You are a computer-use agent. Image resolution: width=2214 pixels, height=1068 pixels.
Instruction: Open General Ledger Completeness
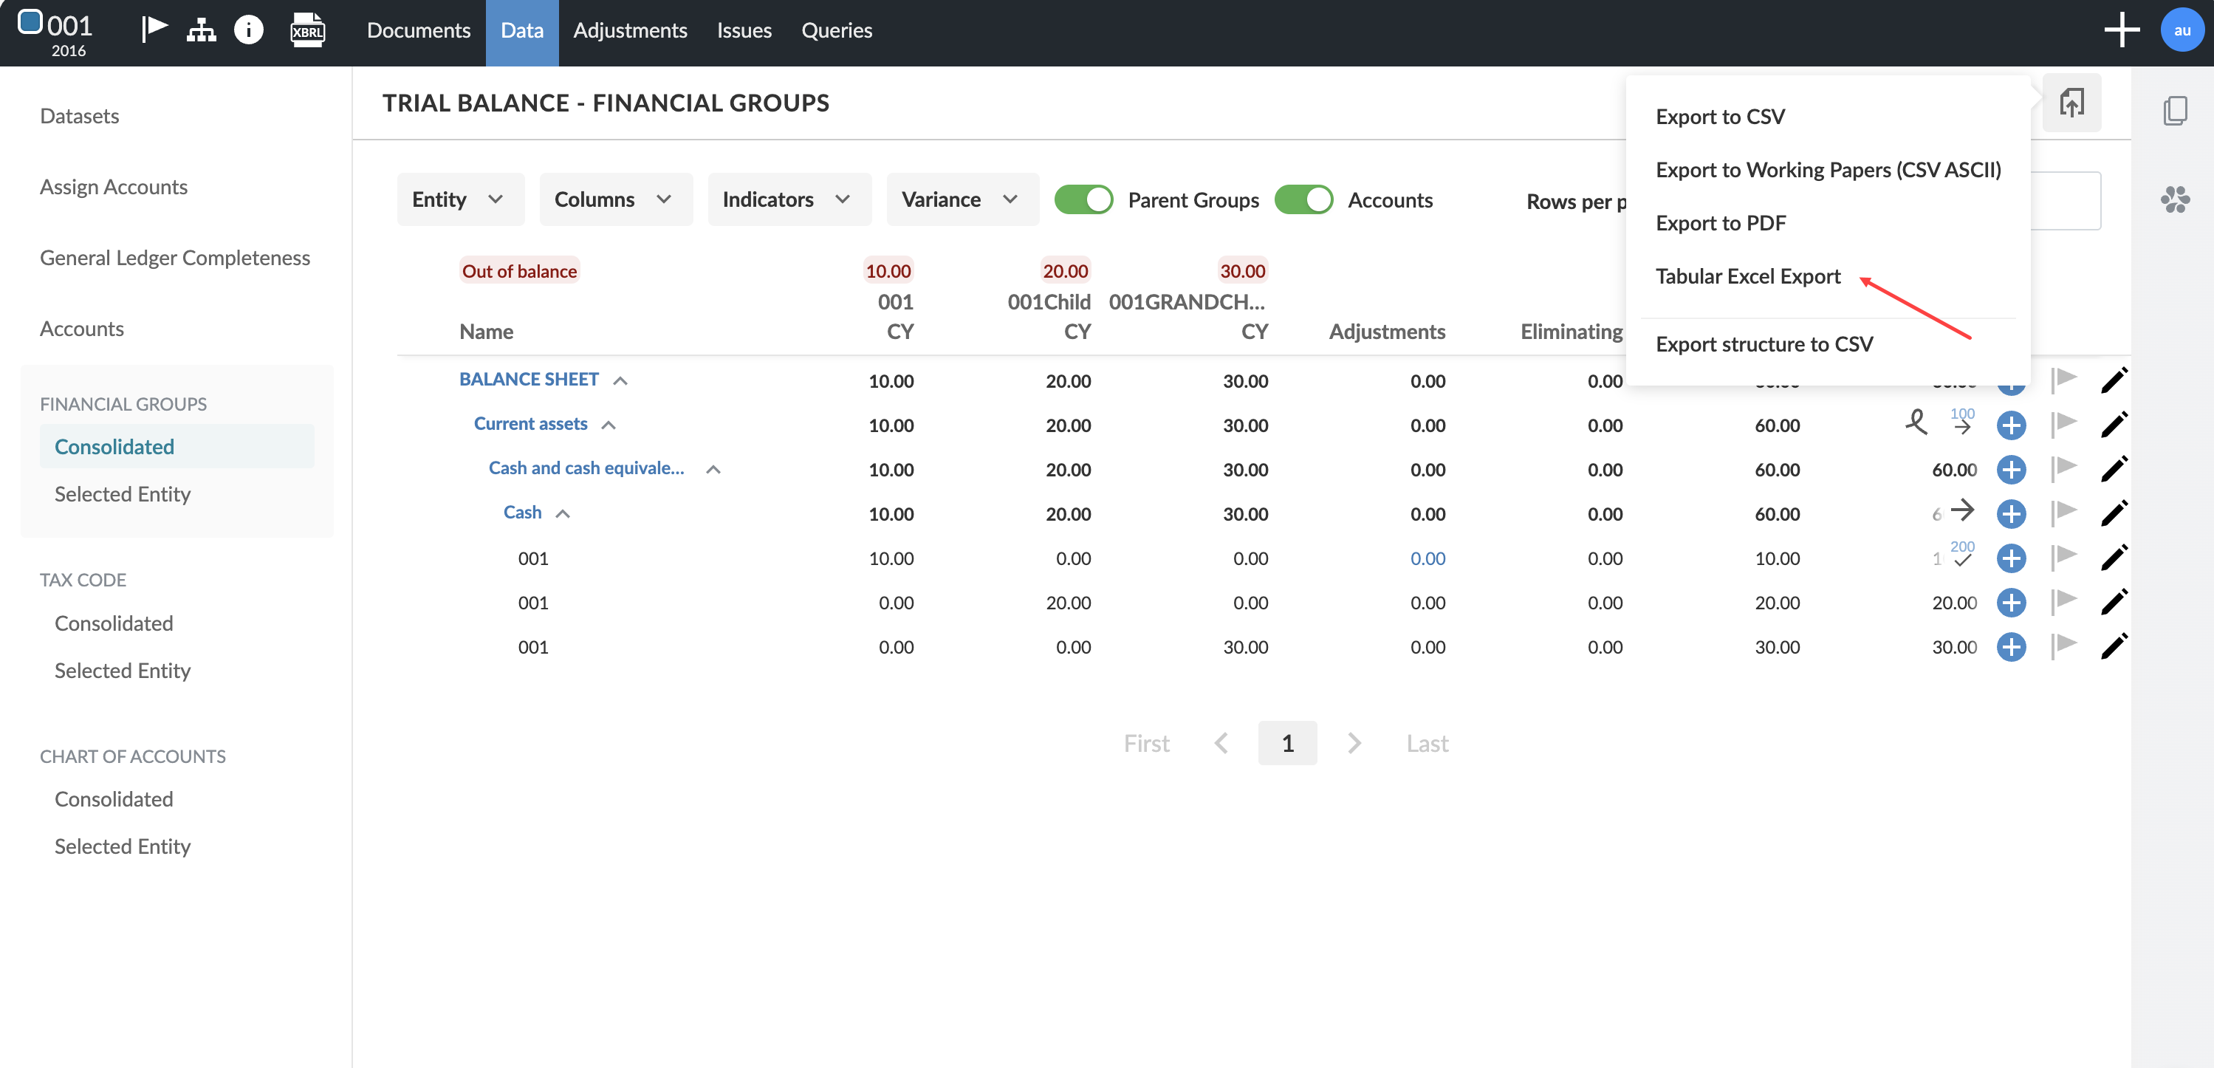pyautogui.click(x=174, y=258)
